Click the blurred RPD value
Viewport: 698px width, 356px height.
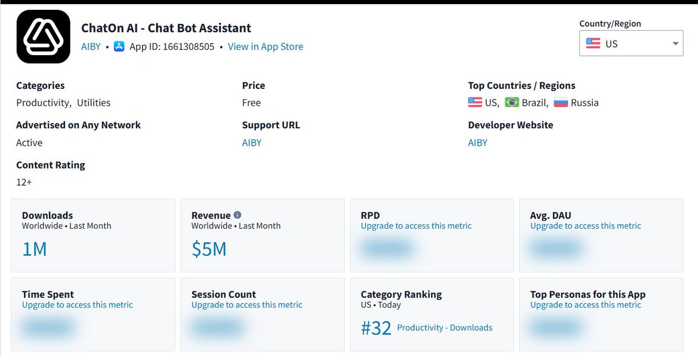386,249
